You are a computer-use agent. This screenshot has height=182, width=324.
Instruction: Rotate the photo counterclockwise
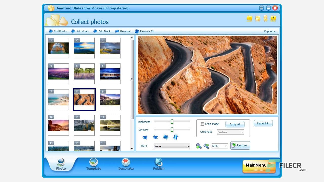[x=145, y=137]
